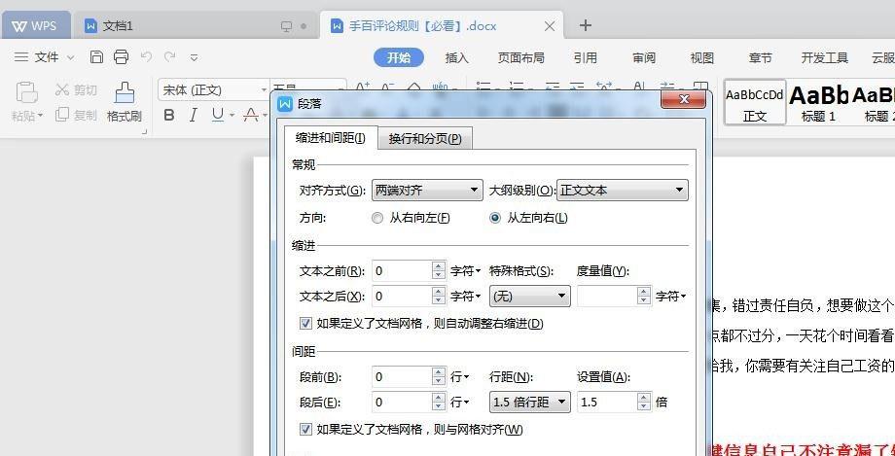Open the 引用 ribbon tab
This screenshot has width=895, height=456.
click(586, 57)
